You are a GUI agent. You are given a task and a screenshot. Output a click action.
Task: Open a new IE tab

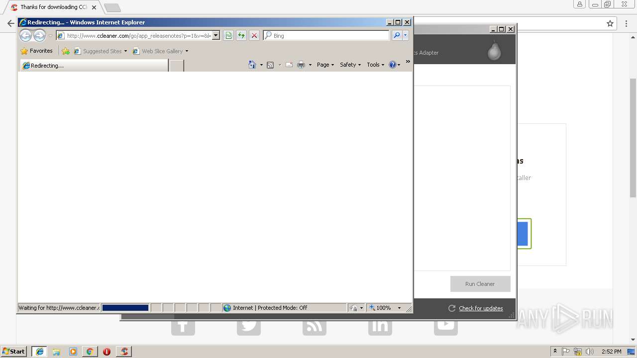click(177, 65)
